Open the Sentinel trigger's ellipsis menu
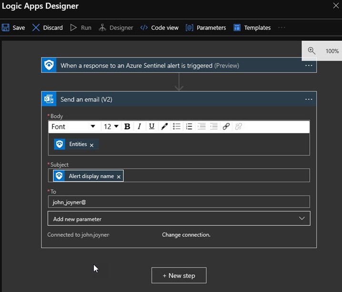 coord(309,65)
